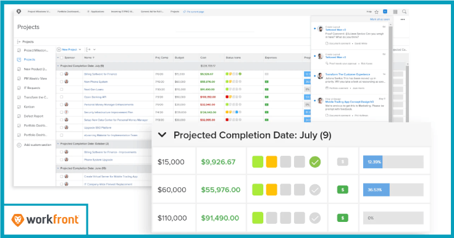This screenshot has height=238, width=454.
Task: Check the Create Virtual Server row checkbox
Action: pyautogui.click(x=61, y=177)
